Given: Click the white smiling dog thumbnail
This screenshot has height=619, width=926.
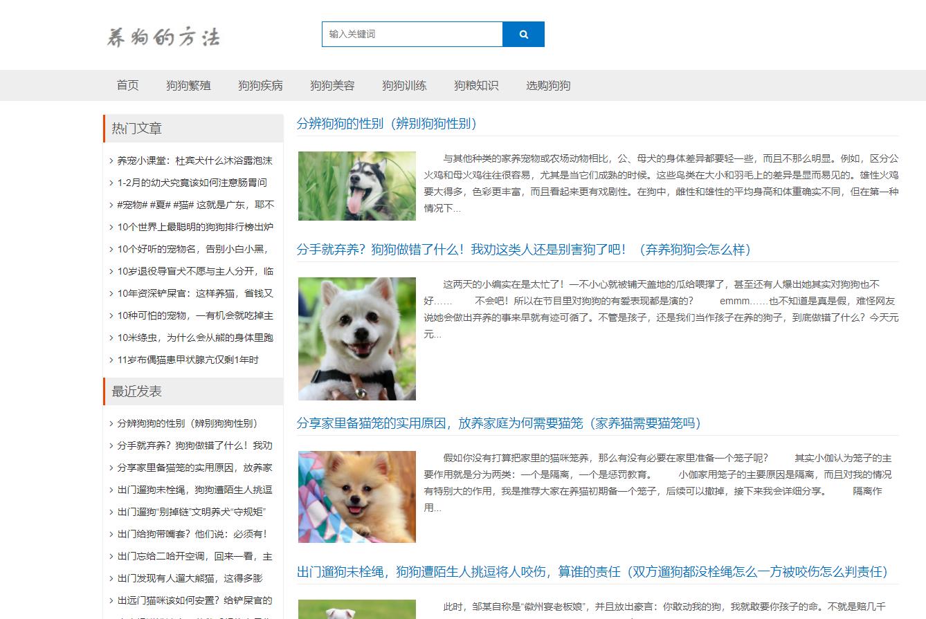Looking at the screenshot, I should pyautogui.click(x=357, y=339).
